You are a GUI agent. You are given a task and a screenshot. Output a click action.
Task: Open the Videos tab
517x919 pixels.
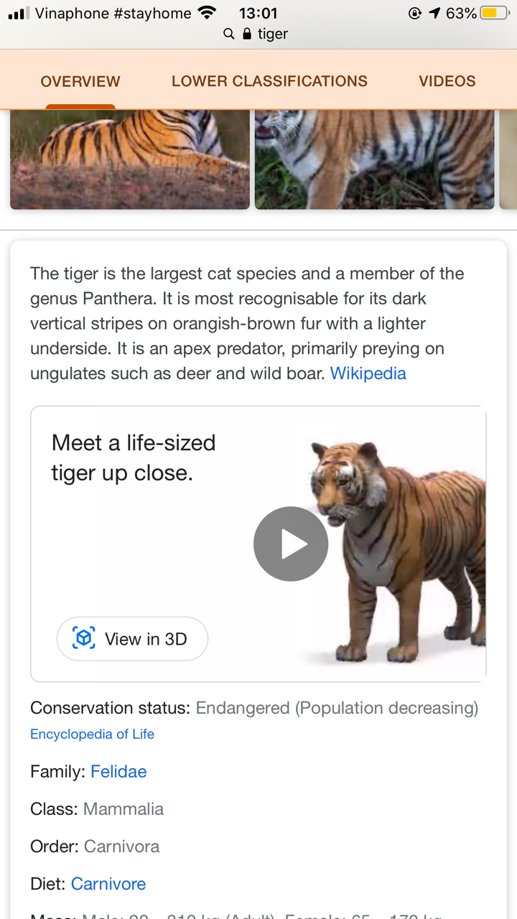447,81
